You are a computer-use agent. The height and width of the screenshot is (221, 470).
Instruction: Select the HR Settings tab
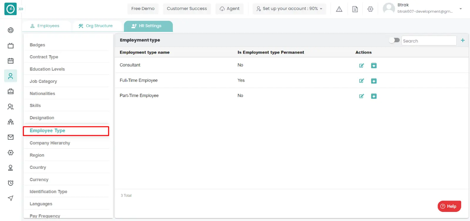148,26
